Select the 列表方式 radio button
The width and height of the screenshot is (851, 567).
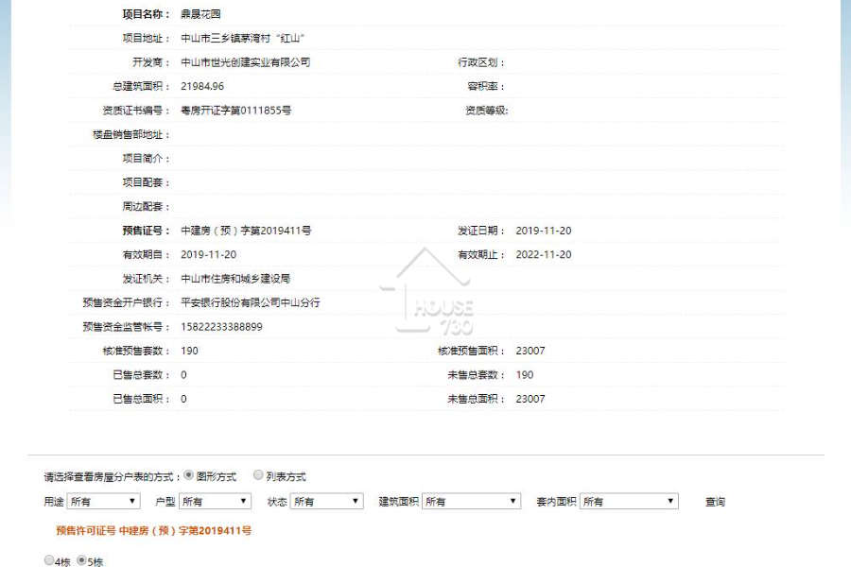tap(258, 474)
